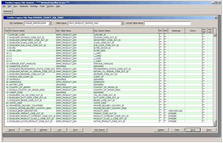This screenshot has height=143, width=223.
Task: Open the Window menu
Action: click(50, 6)
